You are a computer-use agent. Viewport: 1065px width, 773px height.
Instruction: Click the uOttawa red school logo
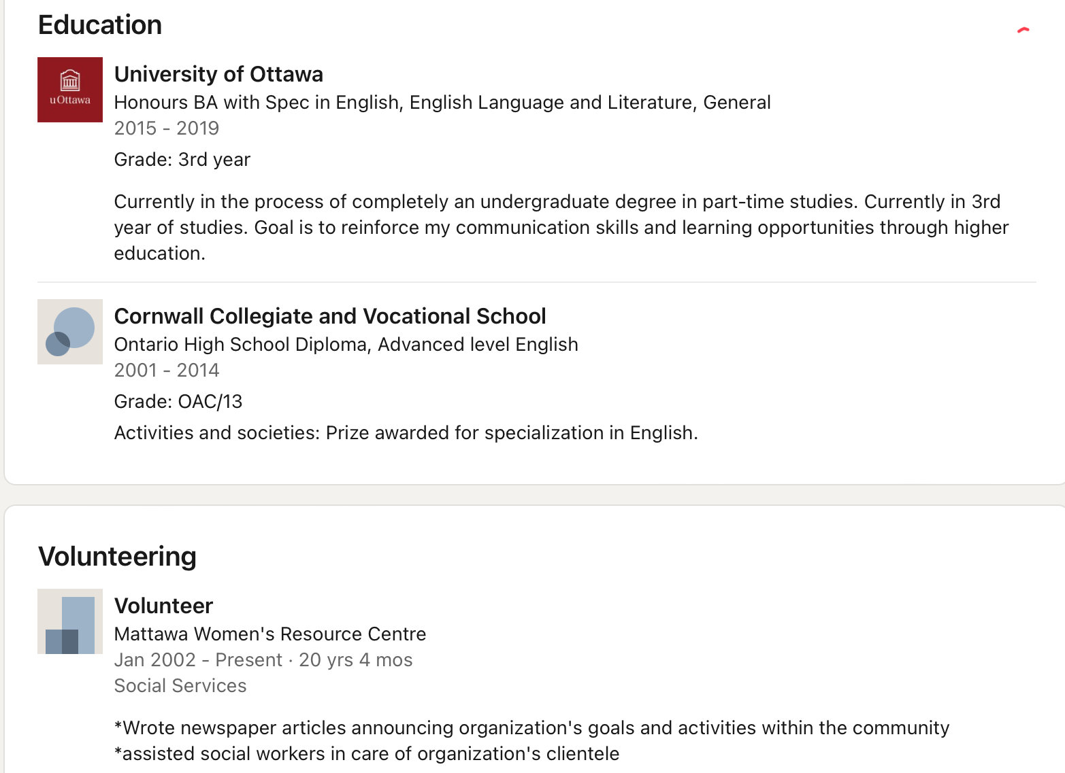[x=70, y=90]
